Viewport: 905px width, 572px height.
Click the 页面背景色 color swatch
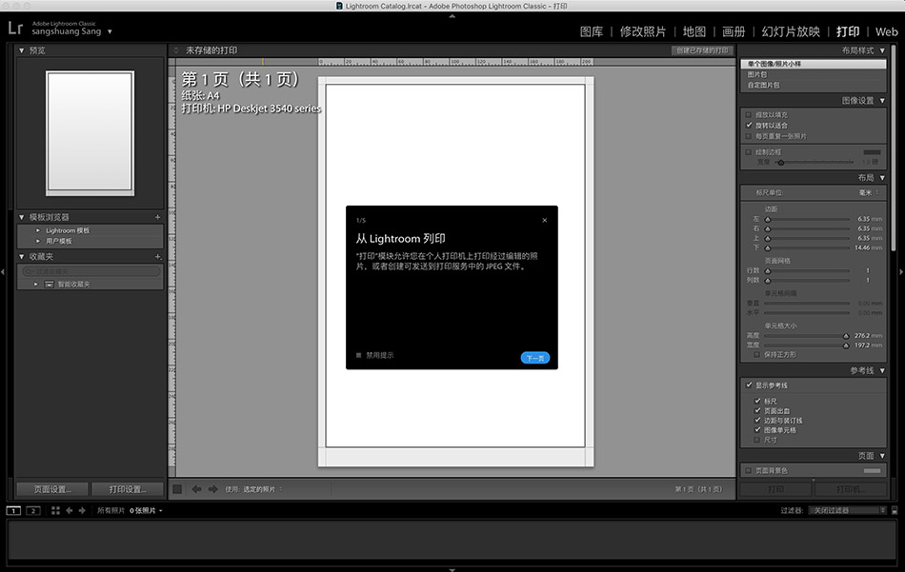(x=872, y=470)
